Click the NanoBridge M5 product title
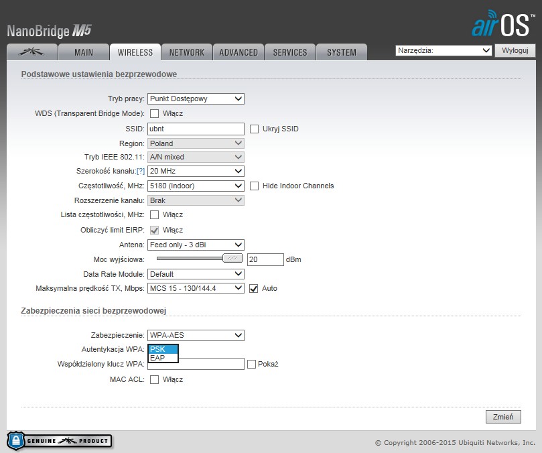This screenshot has width=542, height=453. [49, 31]
